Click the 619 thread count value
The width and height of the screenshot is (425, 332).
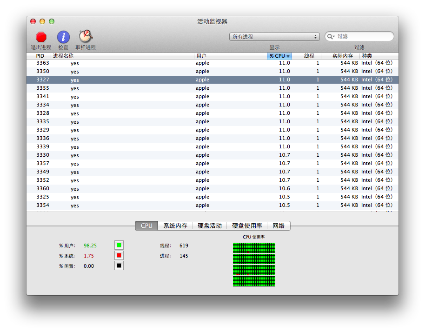184,246
